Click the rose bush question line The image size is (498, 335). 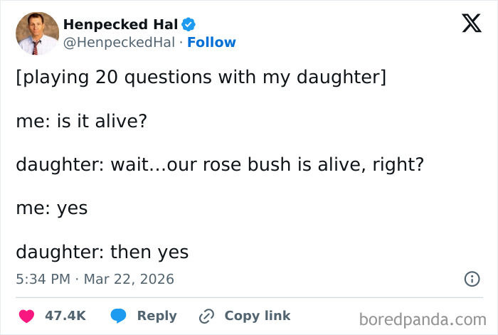coord(220,164)
